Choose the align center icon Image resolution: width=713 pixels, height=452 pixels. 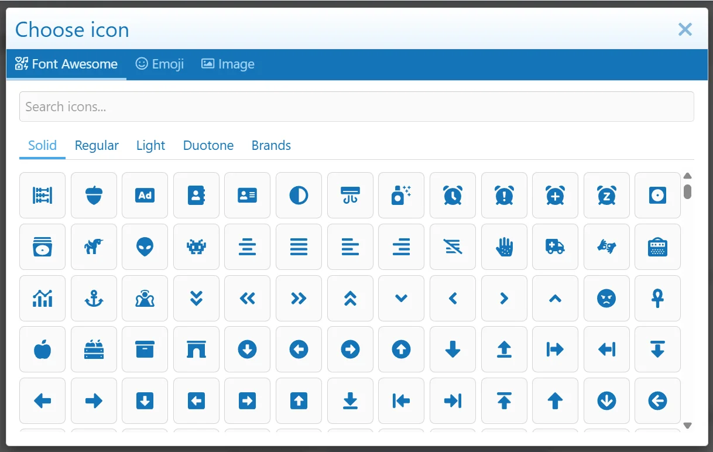pos(247,246)
